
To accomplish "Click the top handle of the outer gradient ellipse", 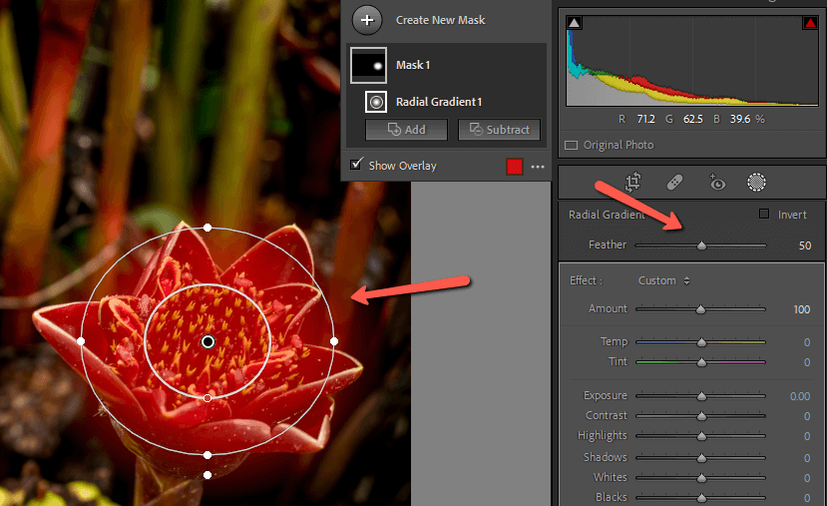I will coord(207,228).
